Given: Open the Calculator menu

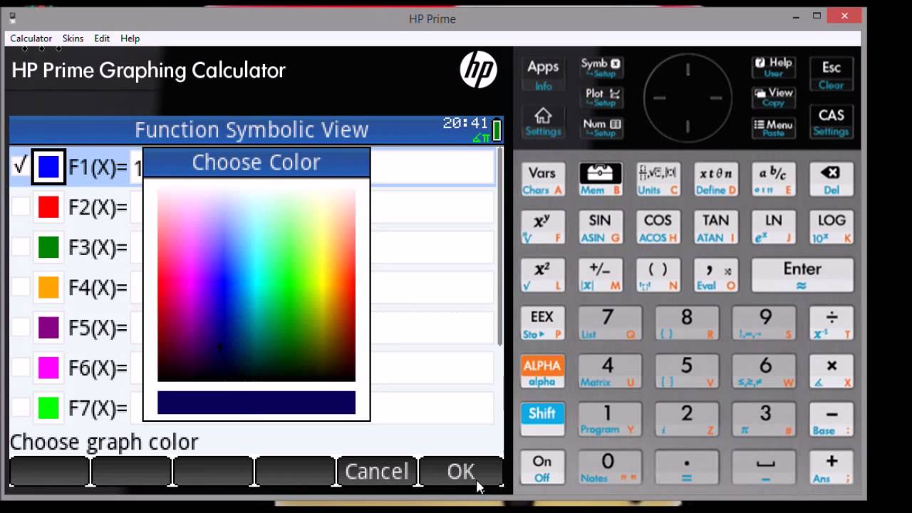Looking at the screenshot, I should pyautogui.click(x=31, y=38).
